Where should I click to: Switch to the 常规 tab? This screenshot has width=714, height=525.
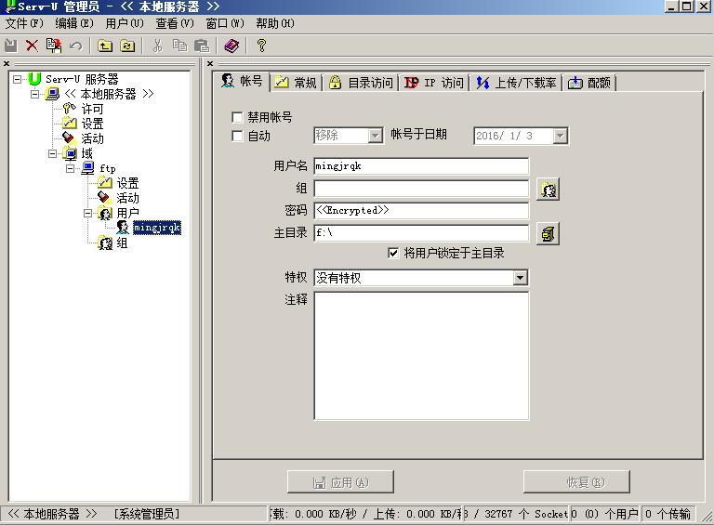(297, 83)
